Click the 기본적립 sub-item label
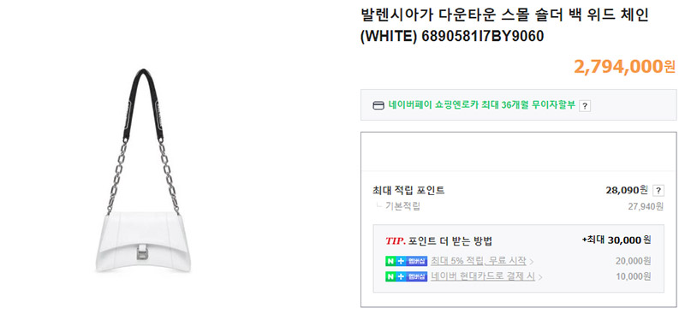 pyautogui.click(x=402, y=206)
